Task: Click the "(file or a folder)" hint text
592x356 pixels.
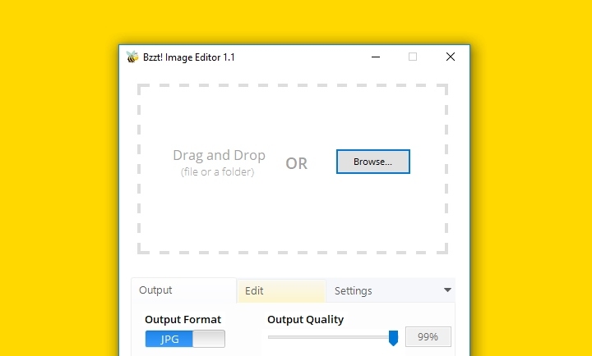Action: (217, 171)
